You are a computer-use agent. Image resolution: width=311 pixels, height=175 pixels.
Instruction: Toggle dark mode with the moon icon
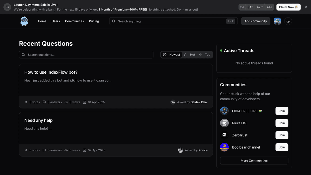tap(288, 21)
